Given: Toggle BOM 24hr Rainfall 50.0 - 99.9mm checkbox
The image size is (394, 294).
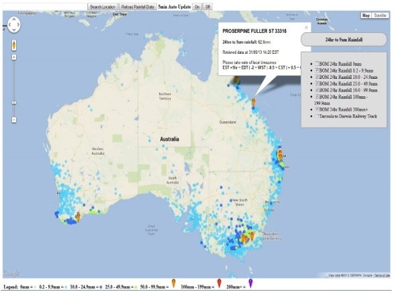Looking at the screenshot, I should 317,90.
